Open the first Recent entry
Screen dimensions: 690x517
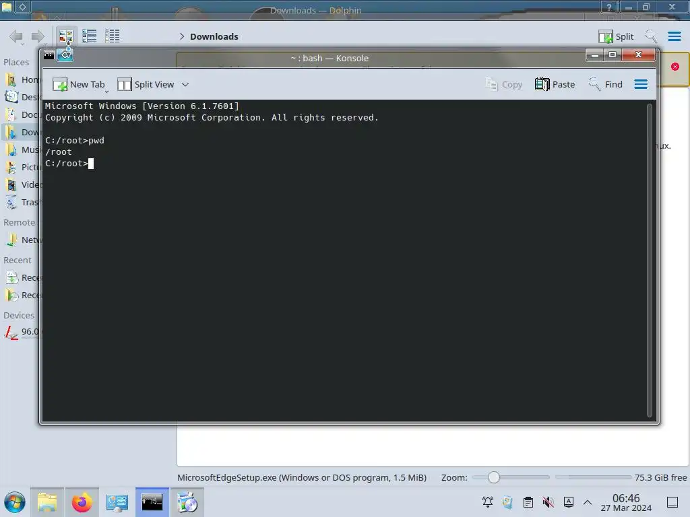click(22, 278)
